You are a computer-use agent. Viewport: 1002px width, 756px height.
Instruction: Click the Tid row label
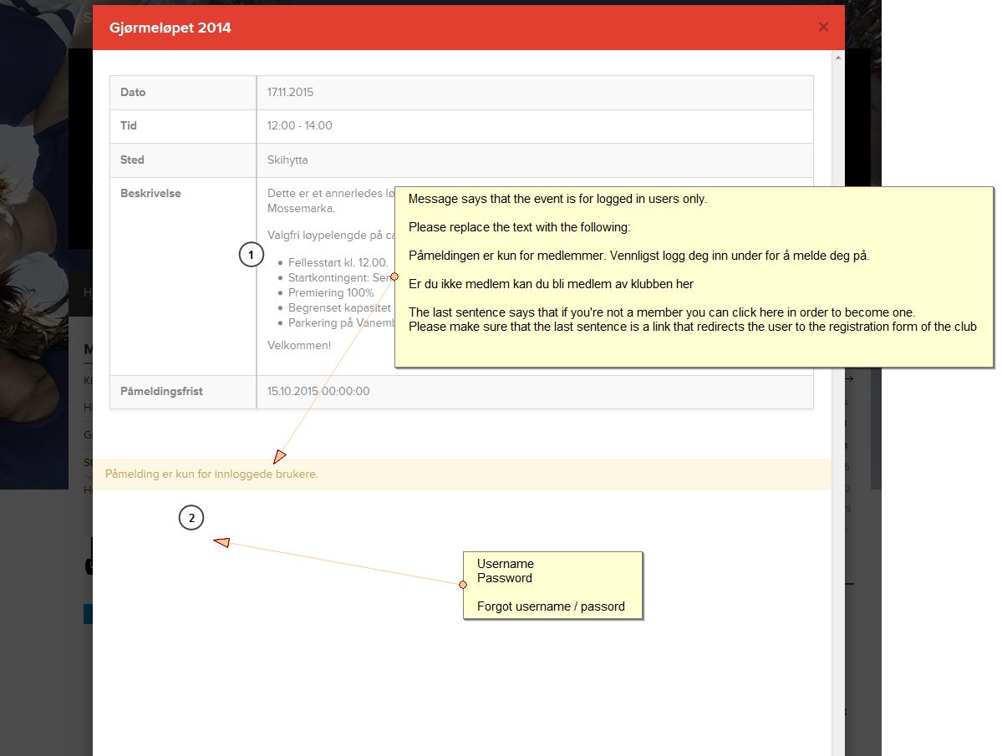point(129,125)
